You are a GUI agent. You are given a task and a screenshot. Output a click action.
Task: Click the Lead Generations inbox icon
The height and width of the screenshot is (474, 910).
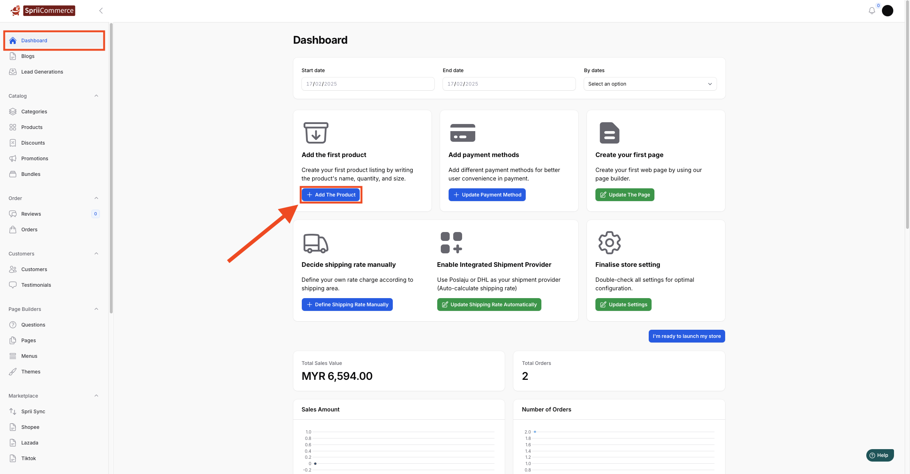pos(13,71)
